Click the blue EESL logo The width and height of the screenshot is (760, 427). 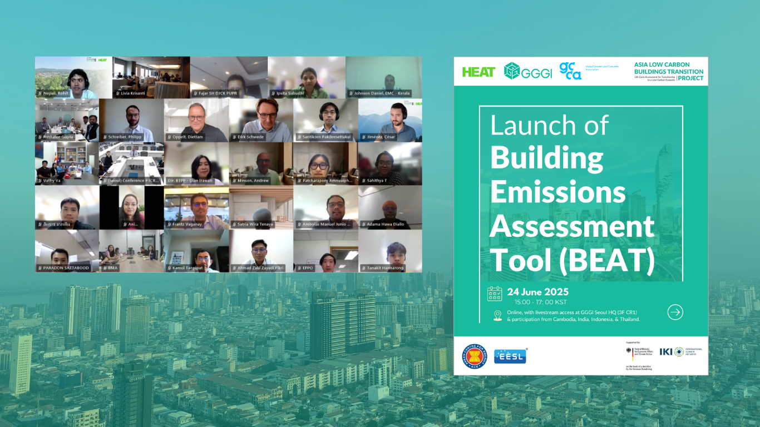510,356
